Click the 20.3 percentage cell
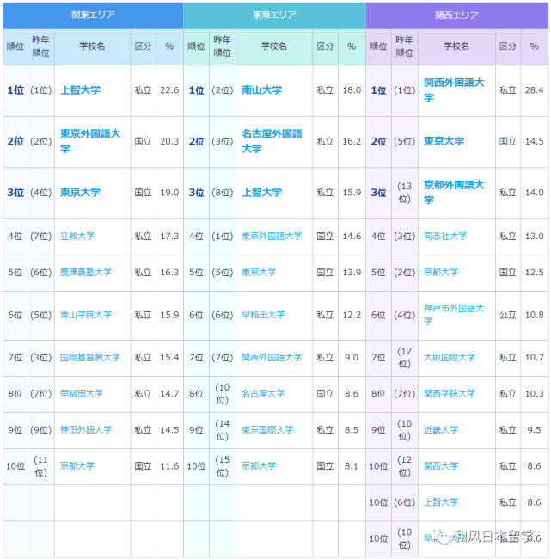Viewport: 551px width, 560px height. [169, 141]
